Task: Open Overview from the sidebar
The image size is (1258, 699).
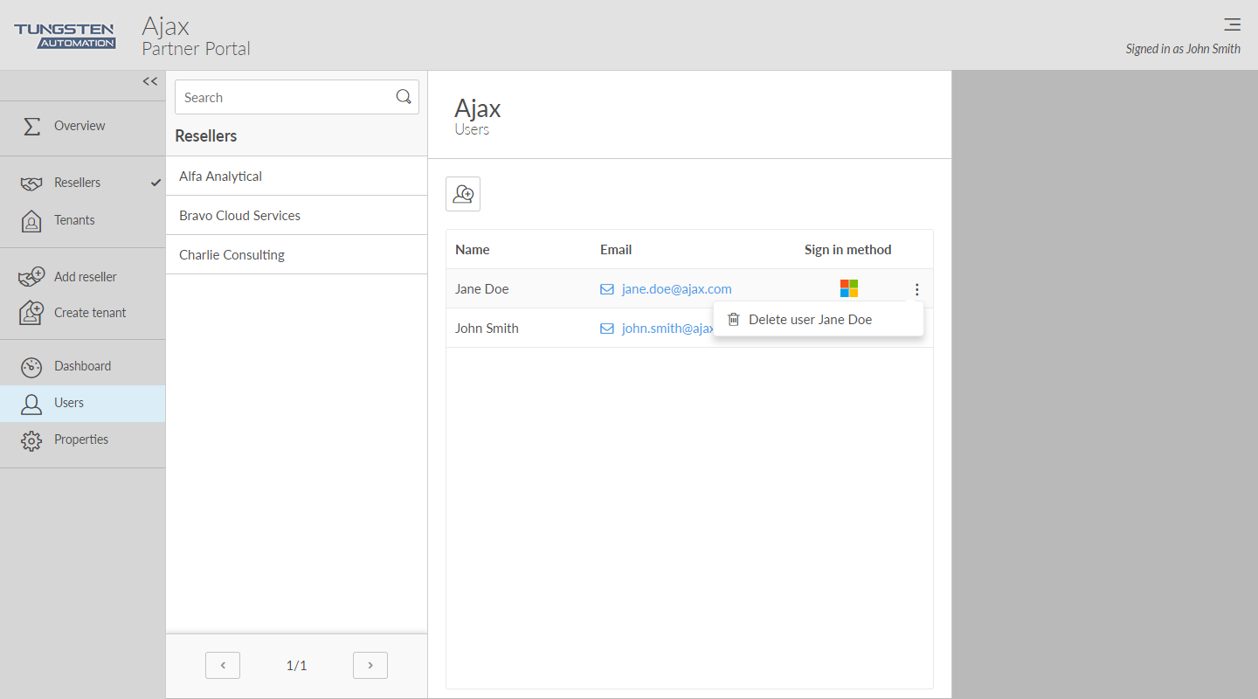Action: pyautogui.click(x=79, y=126)
